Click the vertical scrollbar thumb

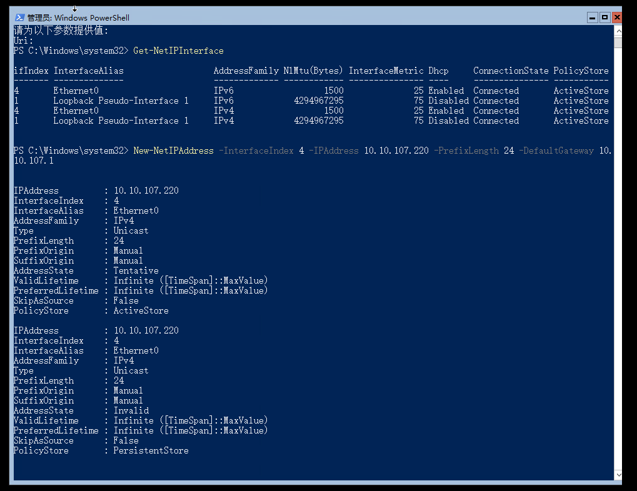tap(618, 42)
